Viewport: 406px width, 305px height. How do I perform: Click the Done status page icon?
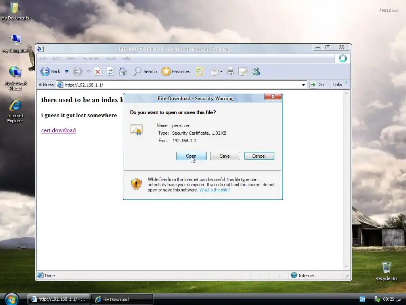click(40, 275)
